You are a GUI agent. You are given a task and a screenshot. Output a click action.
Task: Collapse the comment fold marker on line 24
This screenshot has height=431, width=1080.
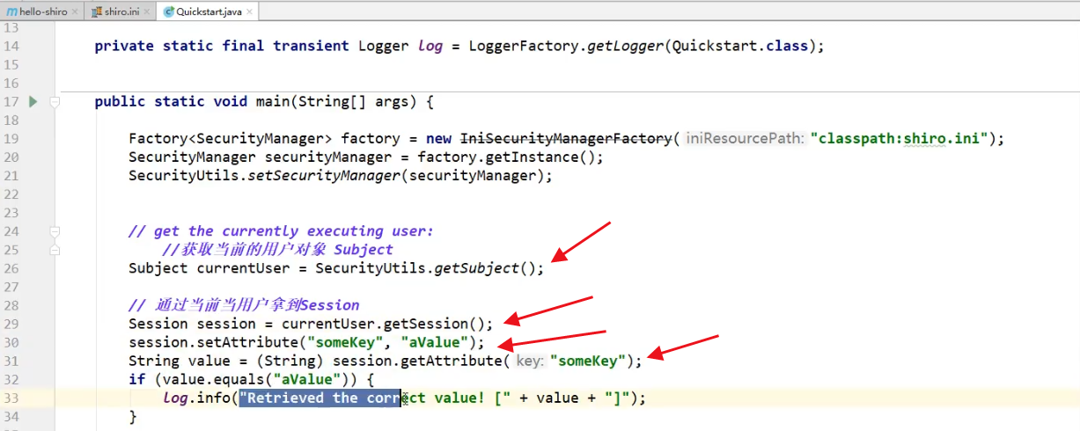(x=55, y=231)
